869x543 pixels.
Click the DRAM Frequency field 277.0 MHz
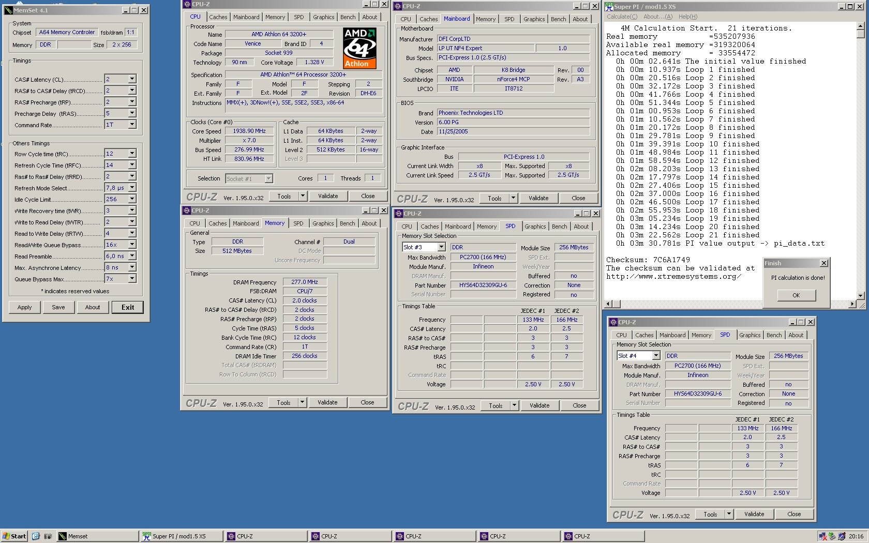click(x=305, y=282)
